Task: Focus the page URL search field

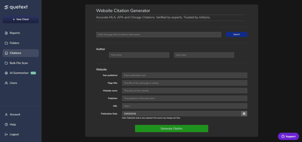Action: pos(158,34)
